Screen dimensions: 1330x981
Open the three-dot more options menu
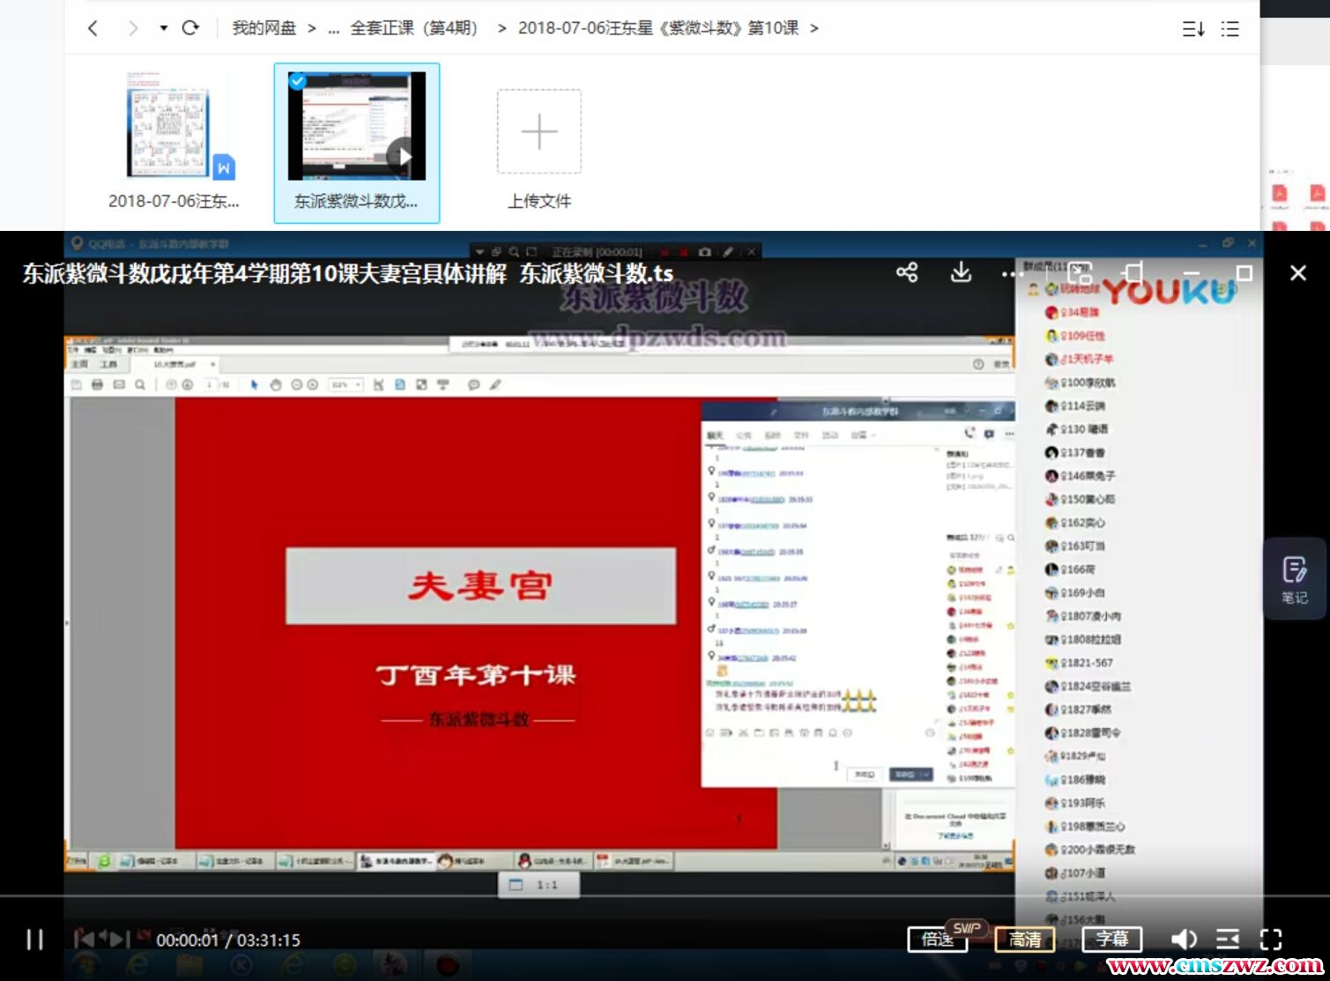pos(1012,274)
